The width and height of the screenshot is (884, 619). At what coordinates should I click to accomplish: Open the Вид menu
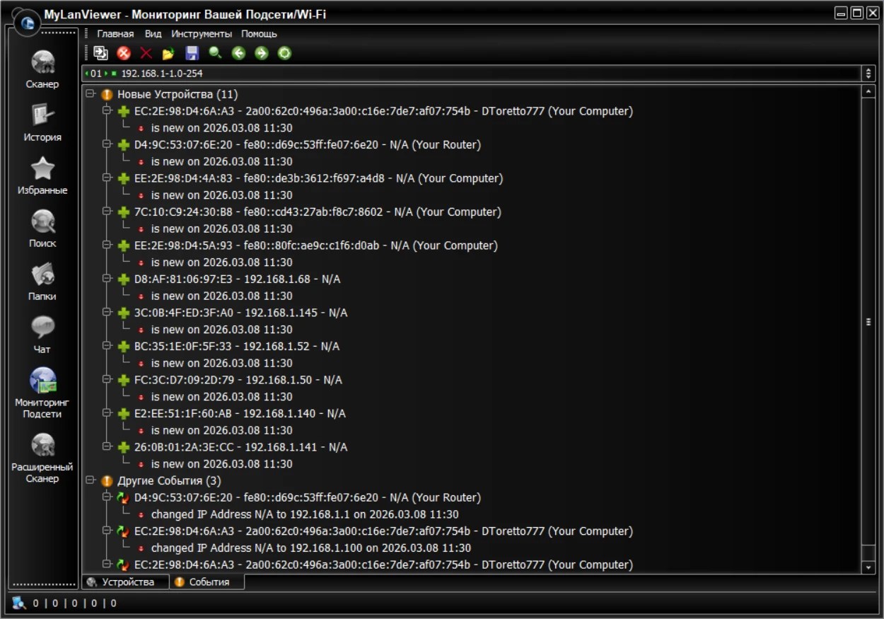click(153, 34)
